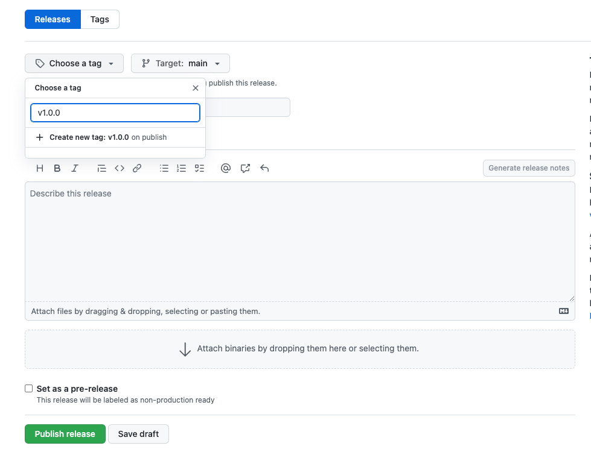Enable Set as a pre-release checkbox
The height and width of the screenshot is (452, 591).
tap(28, 388)
